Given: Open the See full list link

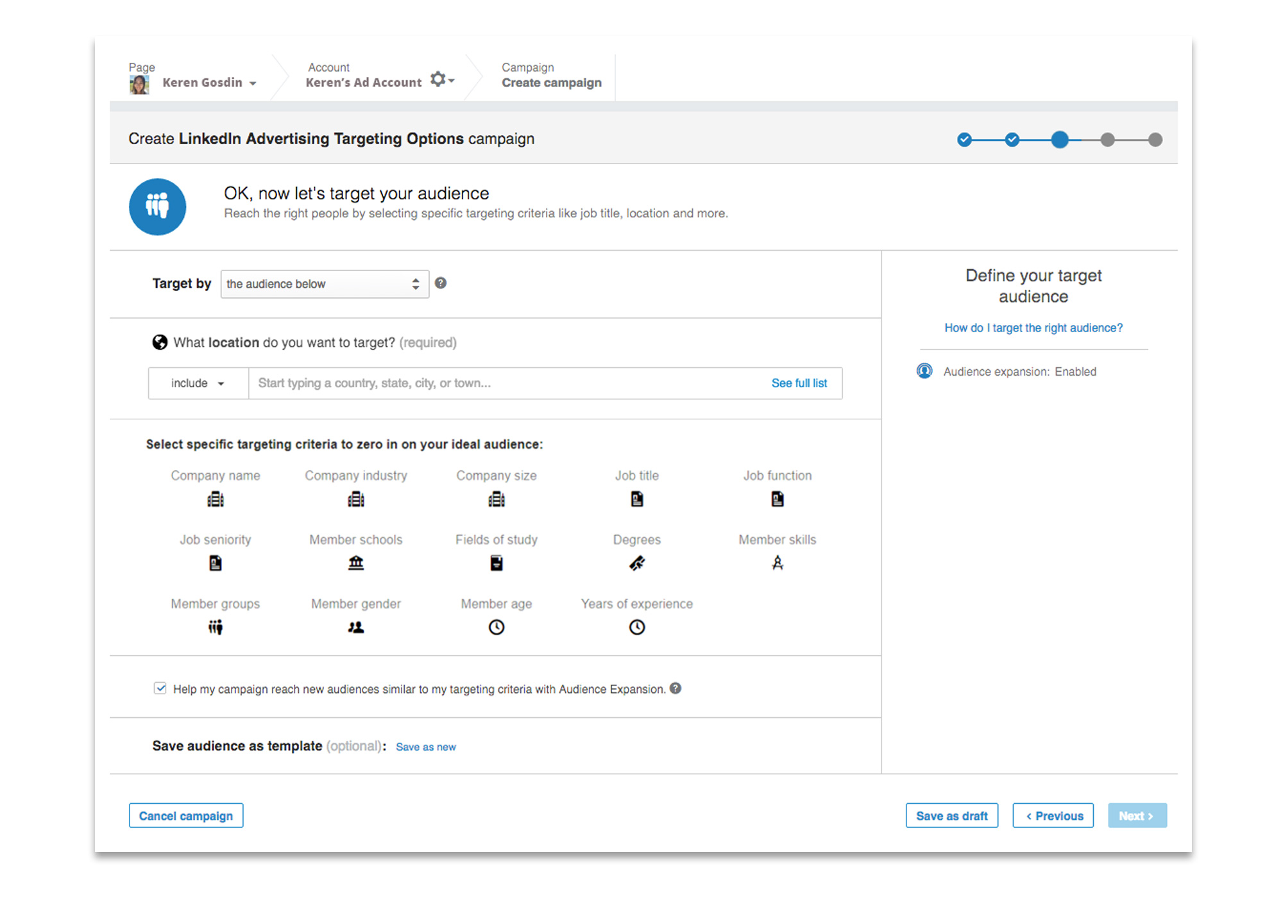Looking at the screenshot, I should point(799,383).
